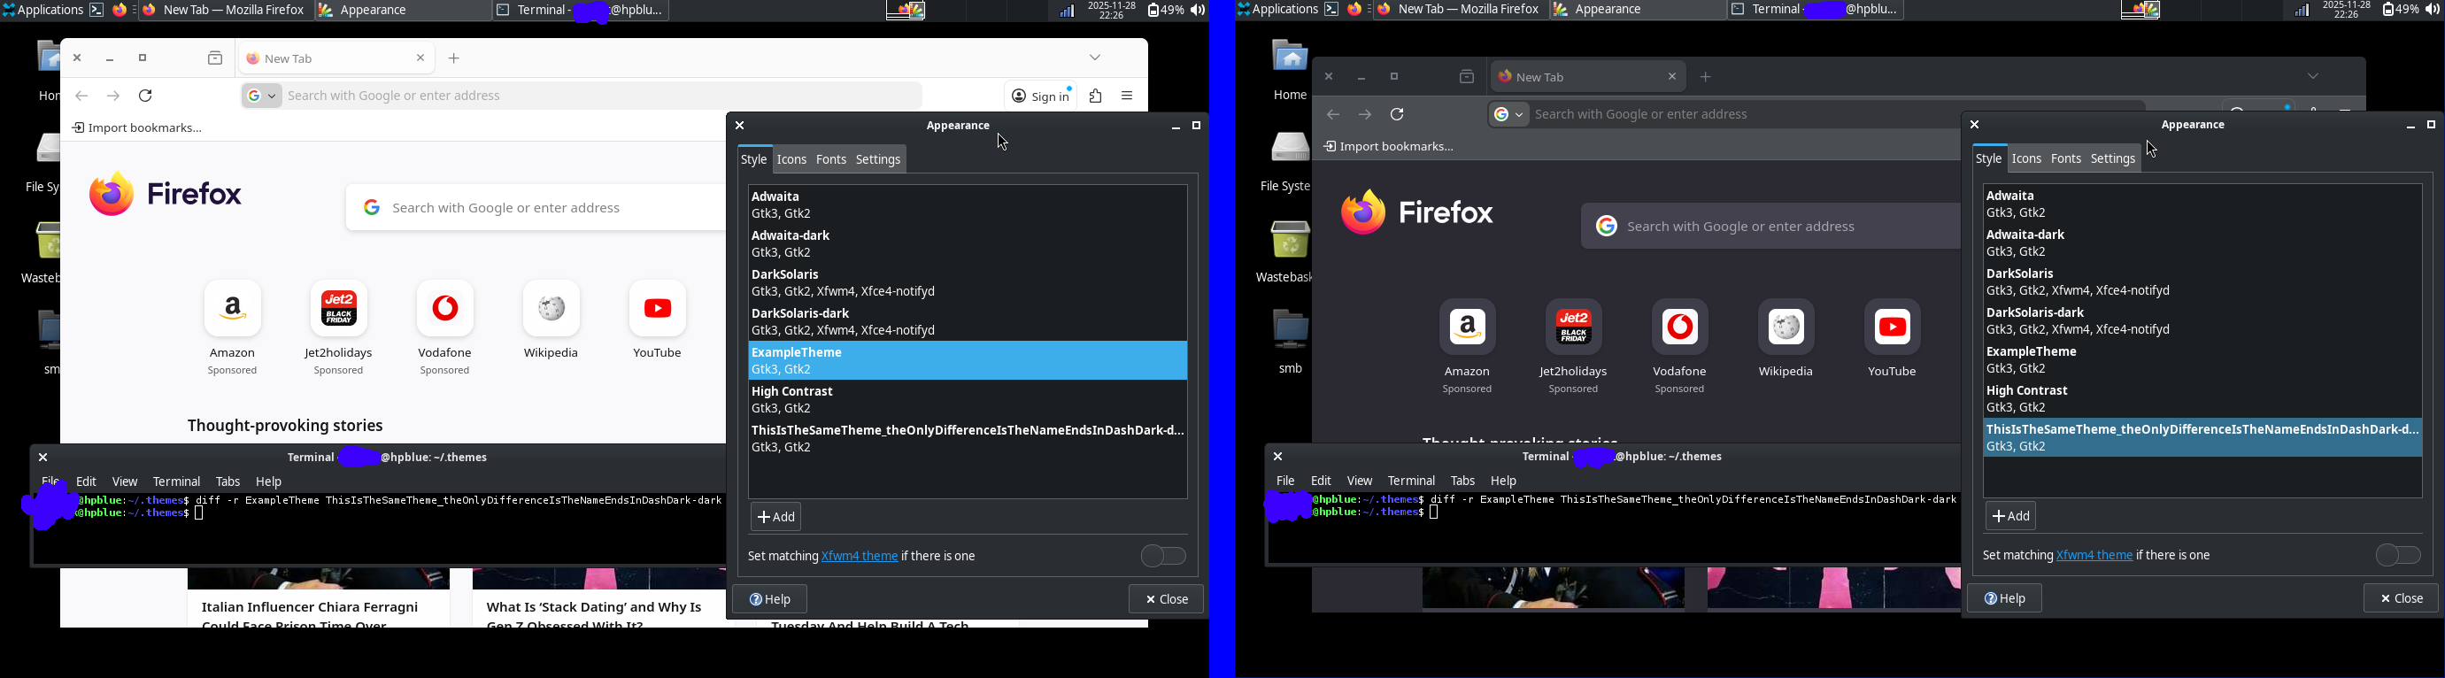2445x678 pixels.
Task: Open the Tabs menu in right Terminal window
Action: pos(1462,482)
